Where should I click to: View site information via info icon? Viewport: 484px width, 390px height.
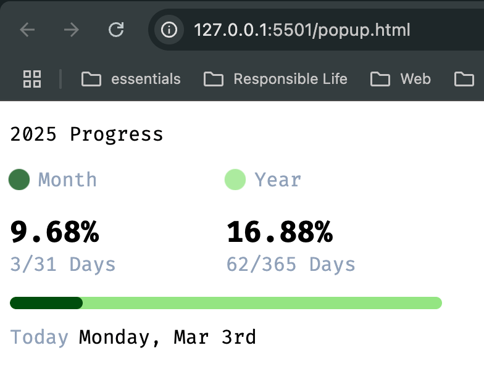(x=169, y=30)
